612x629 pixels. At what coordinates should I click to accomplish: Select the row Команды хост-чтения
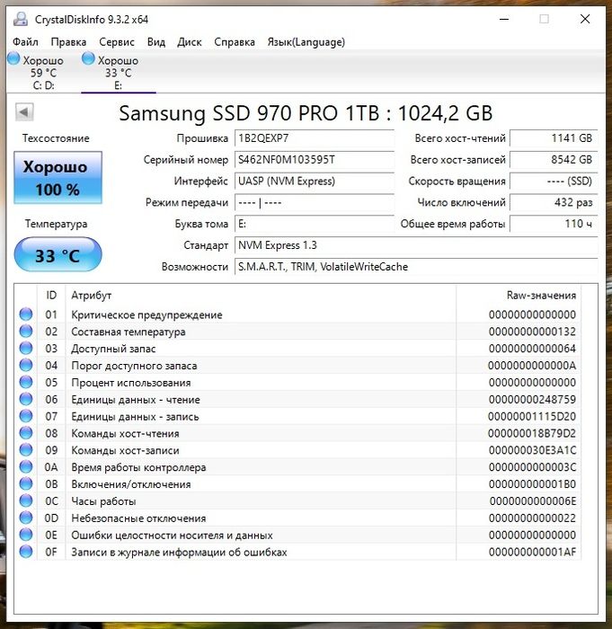297,433
